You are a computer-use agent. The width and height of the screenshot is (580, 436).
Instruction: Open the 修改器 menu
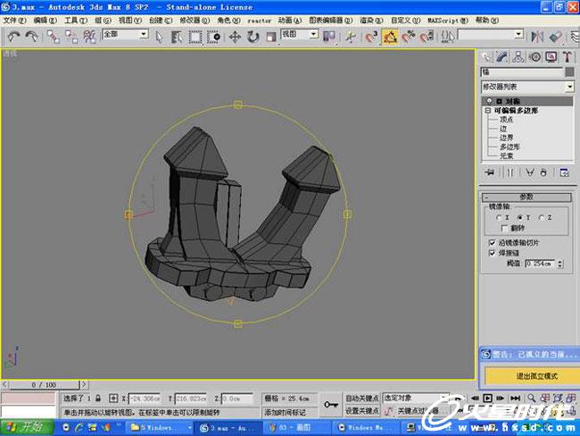[195, 21]
